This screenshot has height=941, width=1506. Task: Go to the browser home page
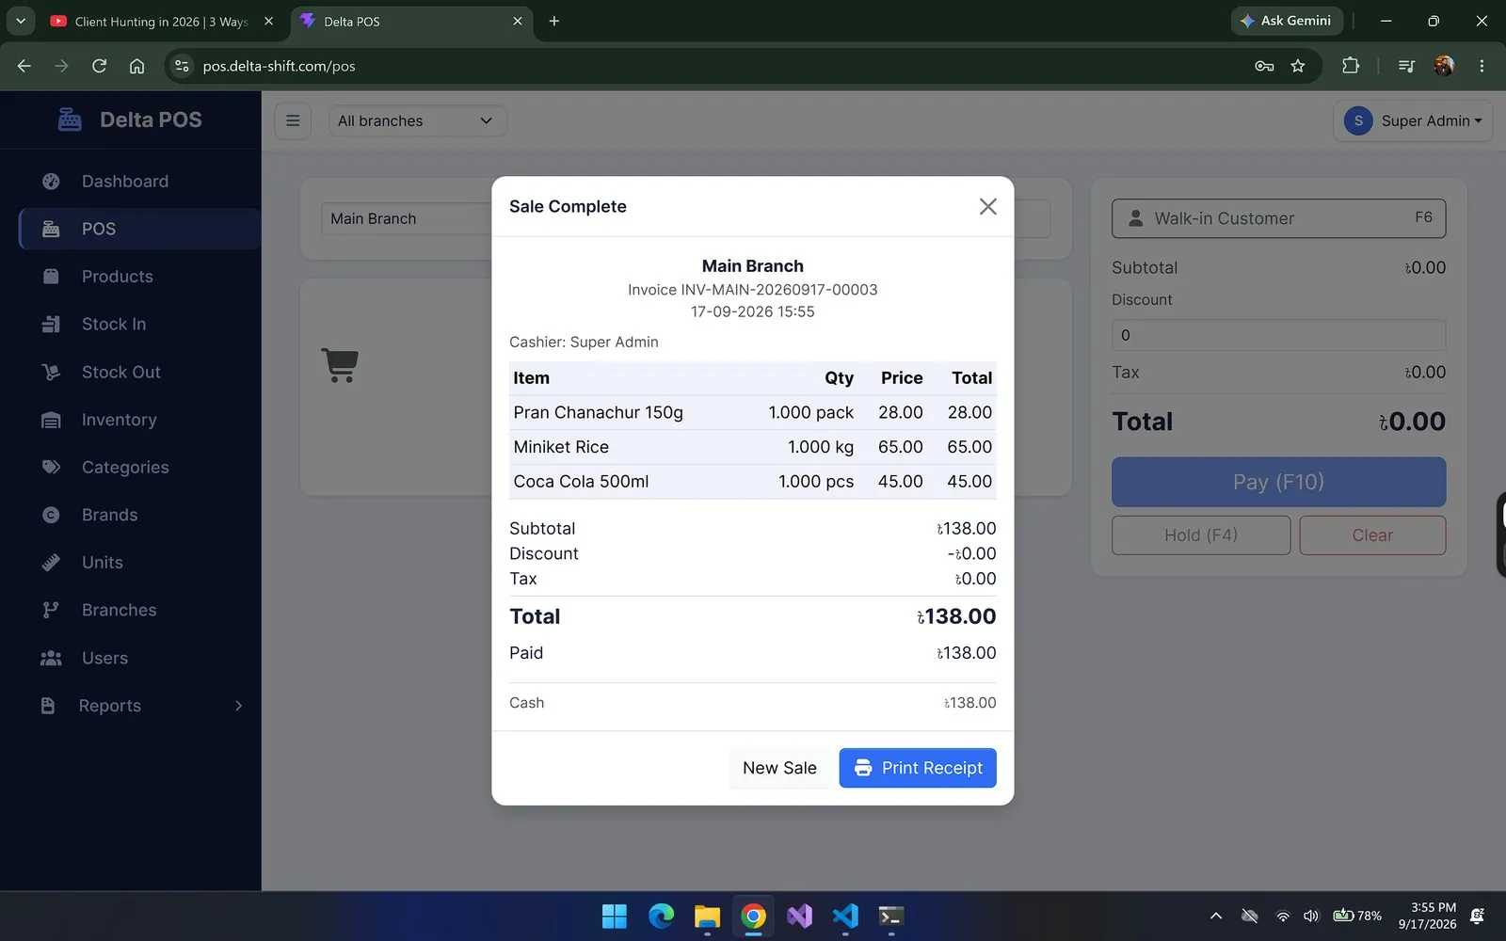point(136,66)
